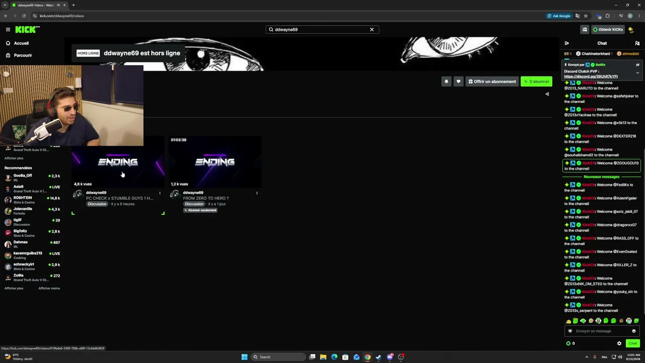Bookmark this page with star icon
The height and width of the screenshot is (363, 645).
pos(586,16)
